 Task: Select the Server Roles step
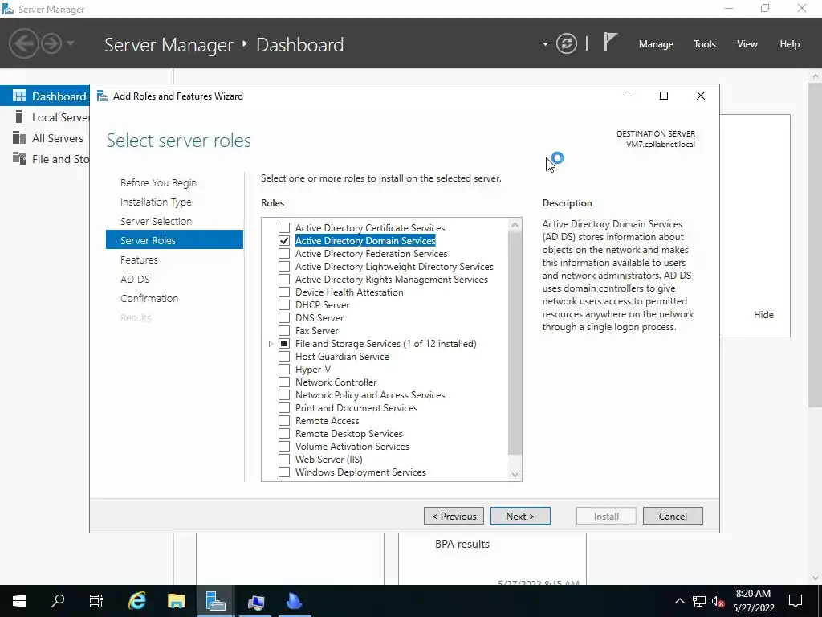(x=174, y=240)
